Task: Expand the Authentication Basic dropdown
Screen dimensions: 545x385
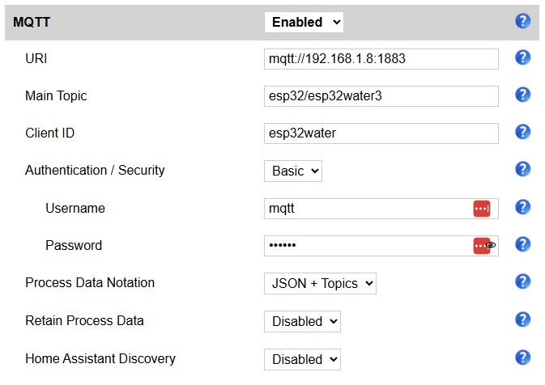Action: (293, 171)
